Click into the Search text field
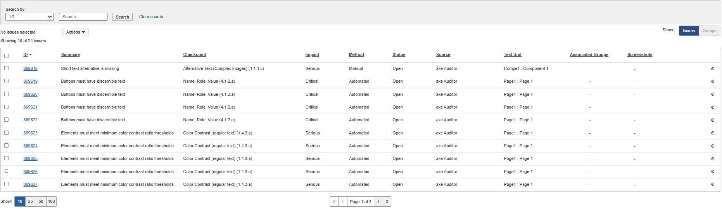 [83, 17]
